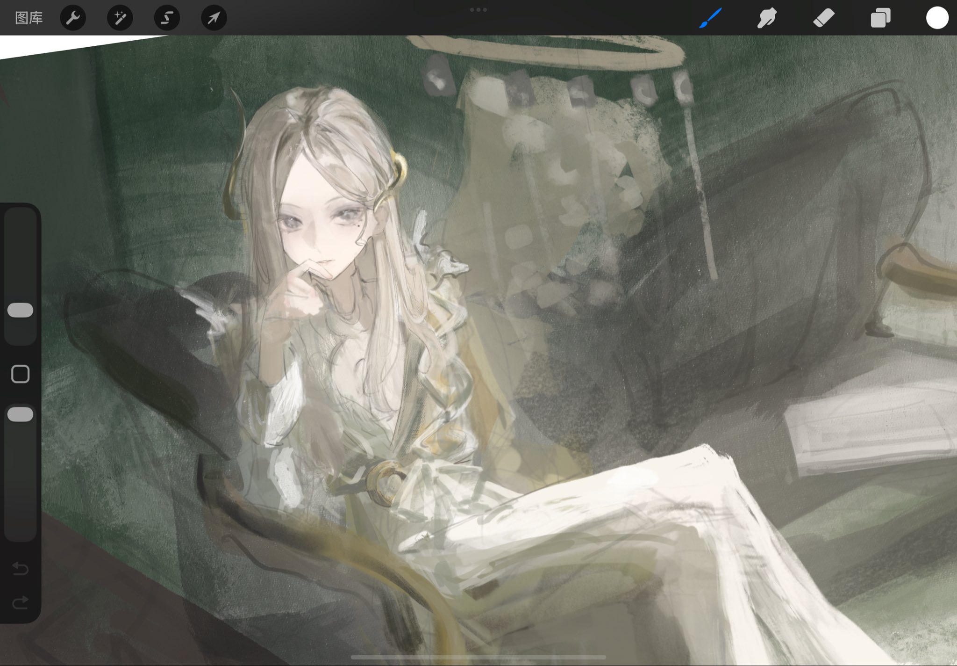Click the brush opacity slider handle
Image resolution: width=957 pixels, height=666 pixels.
(x=20, y=414)
